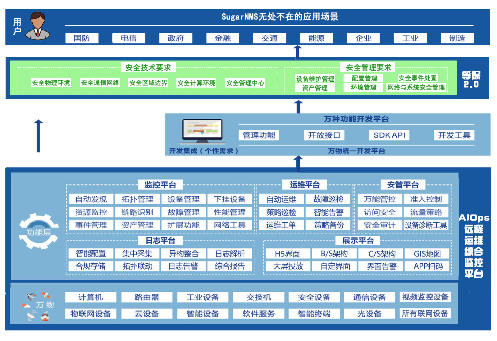Select the 交通 scenario box

(270, 38)
